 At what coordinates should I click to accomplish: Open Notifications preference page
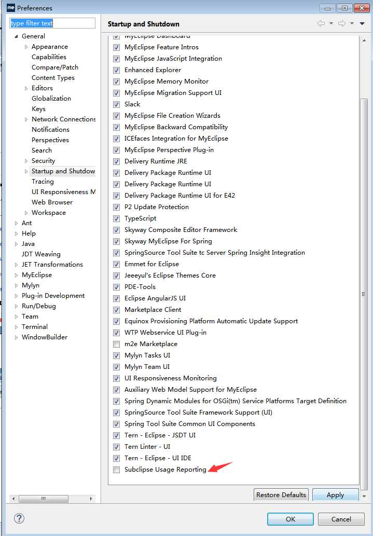(51, 130)
